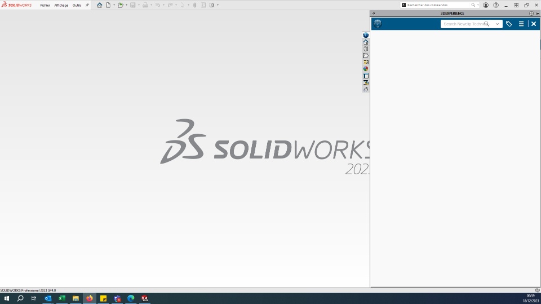Screen dimensions: 541x304
Task: Open 3DEXPERIENCE pane settings gear
Action: click(531, 13)
